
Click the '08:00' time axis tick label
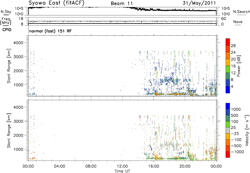[91, 166]
